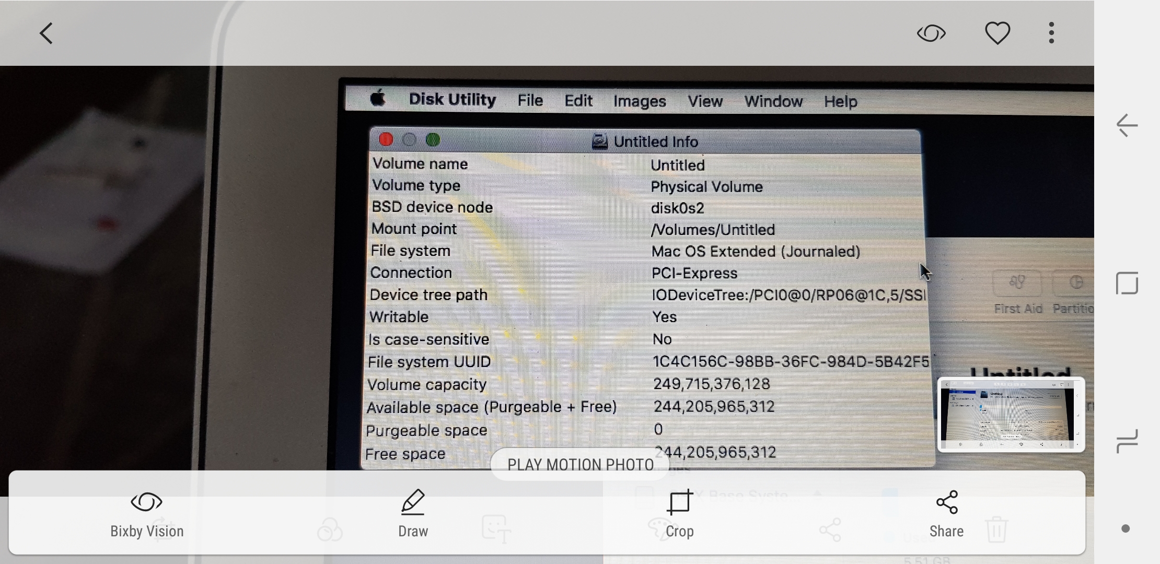The image size is (1160, 564).
Task: Toggle the navigation bar lock dot
Action: (1126, 529)
